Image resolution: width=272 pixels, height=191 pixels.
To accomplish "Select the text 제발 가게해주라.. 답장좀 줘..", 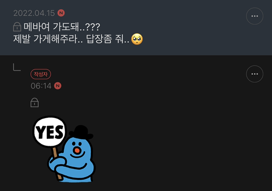I will (71, 39).
